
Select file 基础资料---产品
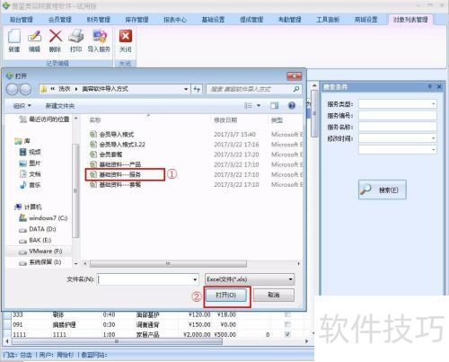116,164
